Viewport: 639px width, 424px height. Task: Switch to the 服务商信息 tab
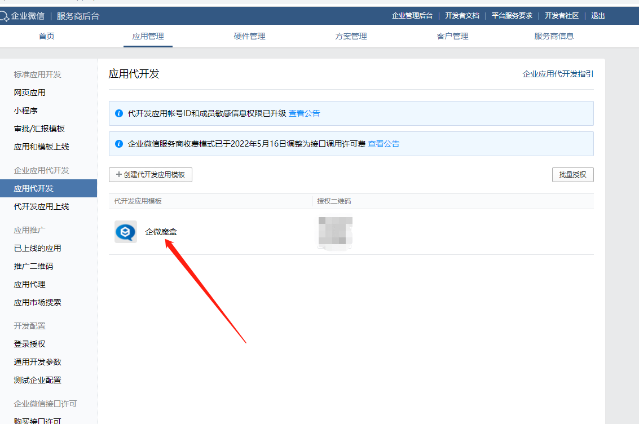[554, 36]
